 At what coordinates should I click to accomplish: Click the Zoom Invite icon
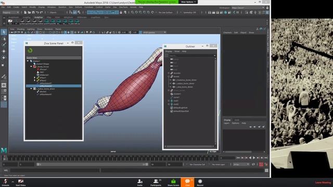pyautogui.click(x=140, y=182)
